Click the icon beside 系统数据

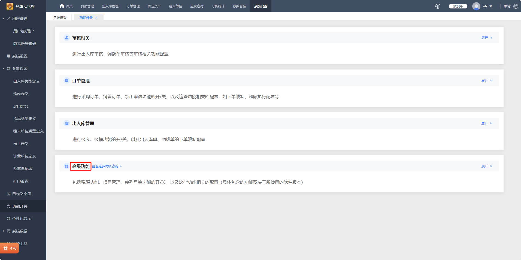8,231
